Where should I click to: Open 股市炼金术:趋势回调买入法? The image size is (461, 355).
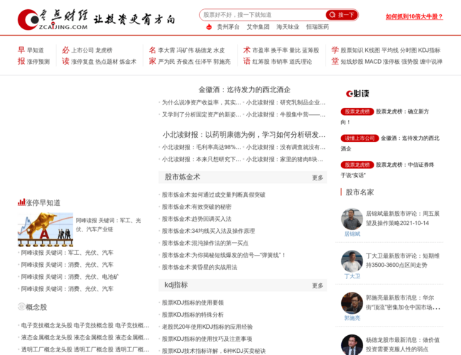click(x=196, y=219)
